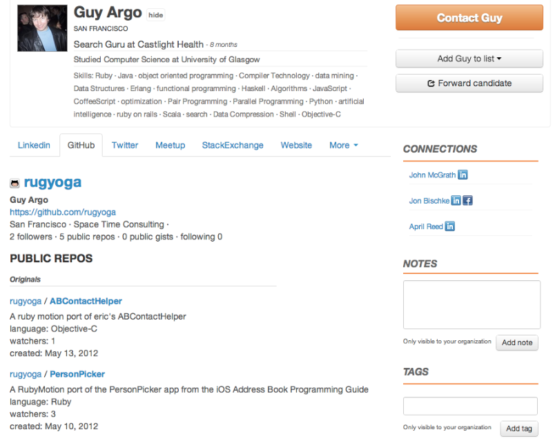Switch to the Twitter tab
Viewport: 553px width, 441px height.
(x=125, y=145)
